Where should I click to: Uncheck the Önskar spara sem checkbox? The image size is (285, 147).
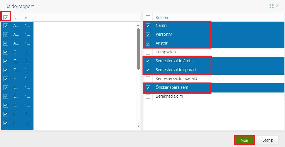[x=148, y=88]
